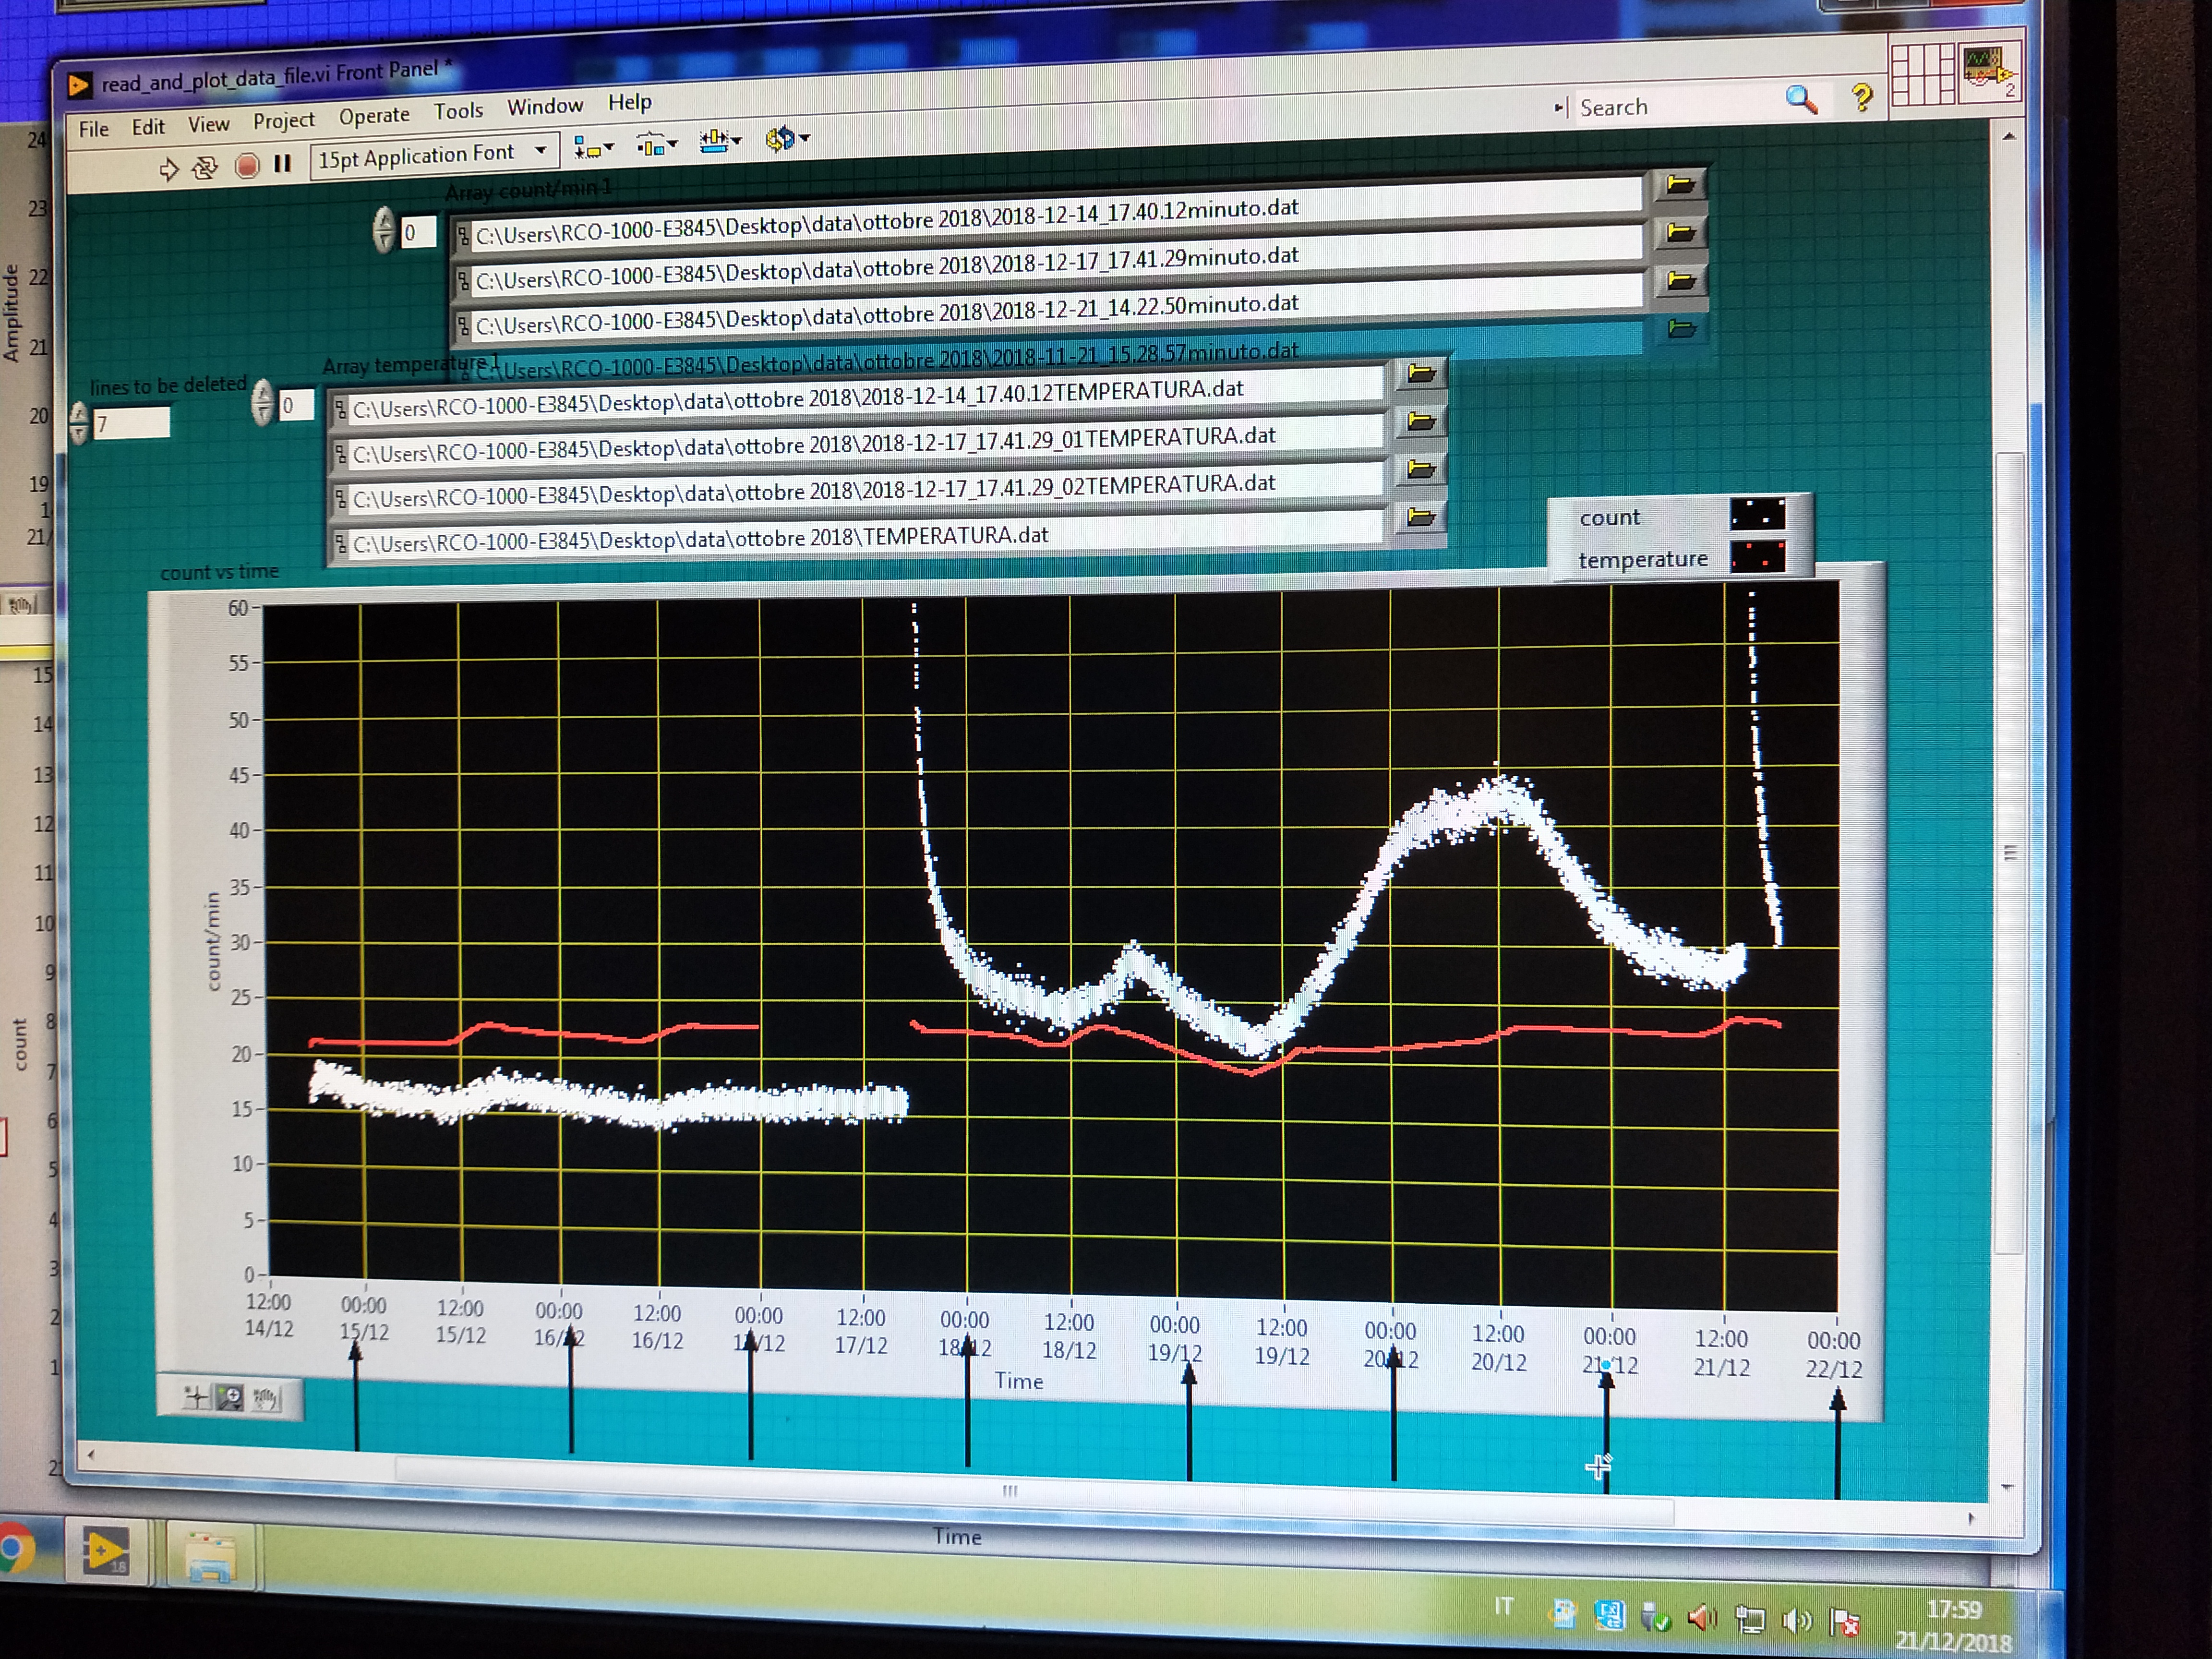Image resolution: width=2212 pixels, height=1659 pixels.
Task: Click the Run arrow button
Action: 168,169
